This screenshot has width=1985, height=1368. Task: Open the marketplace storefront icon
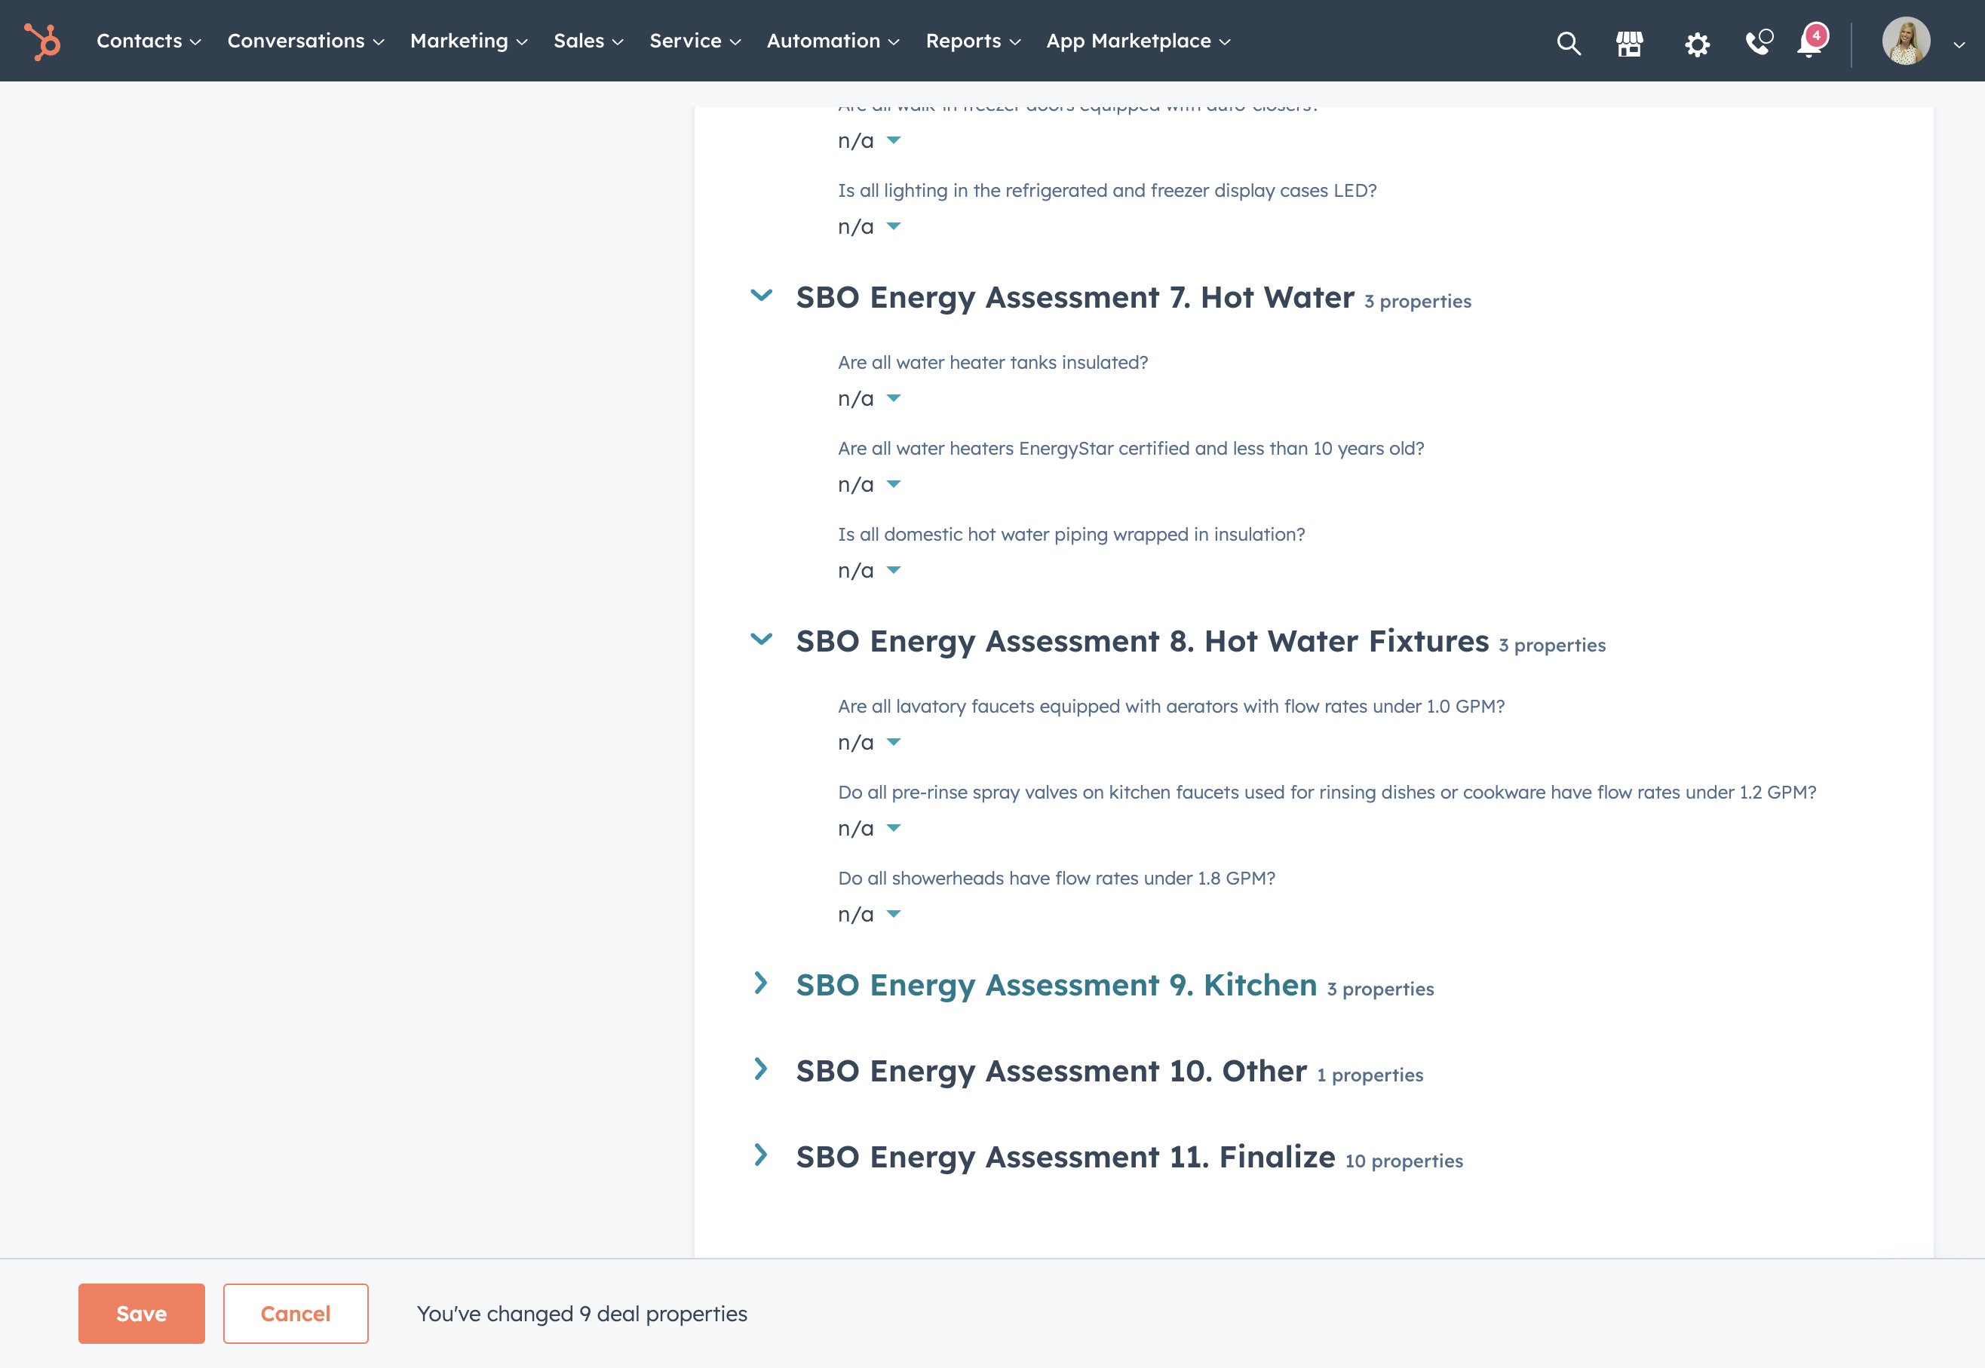tap(1629, 43)
